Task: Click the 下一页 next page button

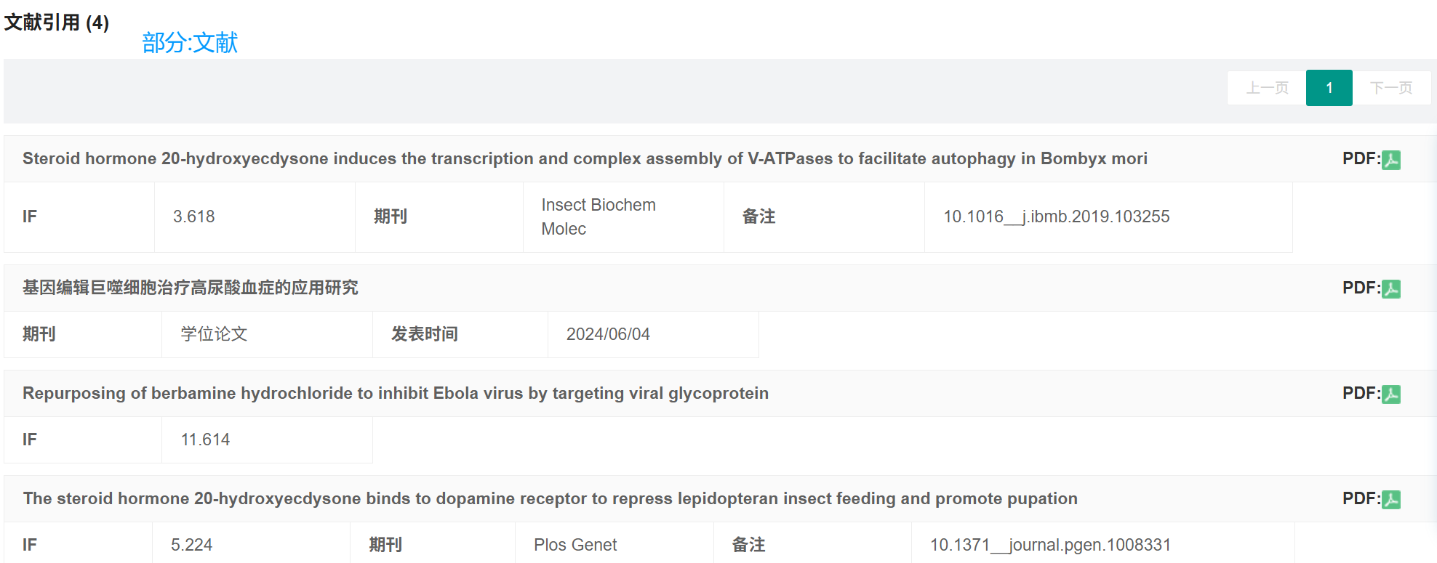Action: tap(1390, 88)
